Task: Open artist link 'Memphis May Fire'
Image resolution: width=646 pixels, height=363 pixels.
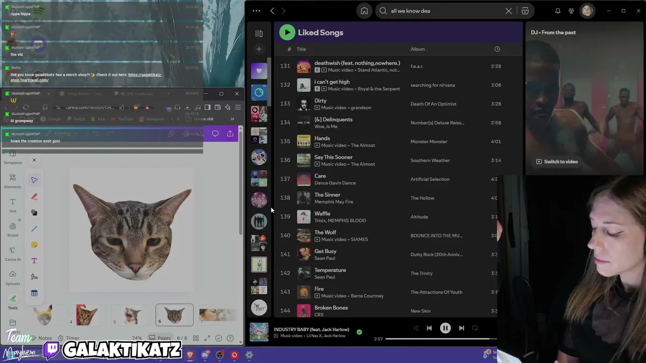Action: 334,202
